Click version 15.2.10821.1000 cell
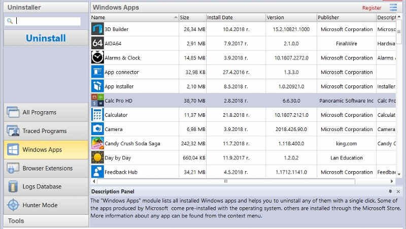 [x=291, y=29]
